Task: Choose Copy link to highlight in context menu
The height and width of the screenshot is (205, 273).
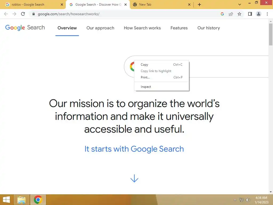Action: (162, 71)
